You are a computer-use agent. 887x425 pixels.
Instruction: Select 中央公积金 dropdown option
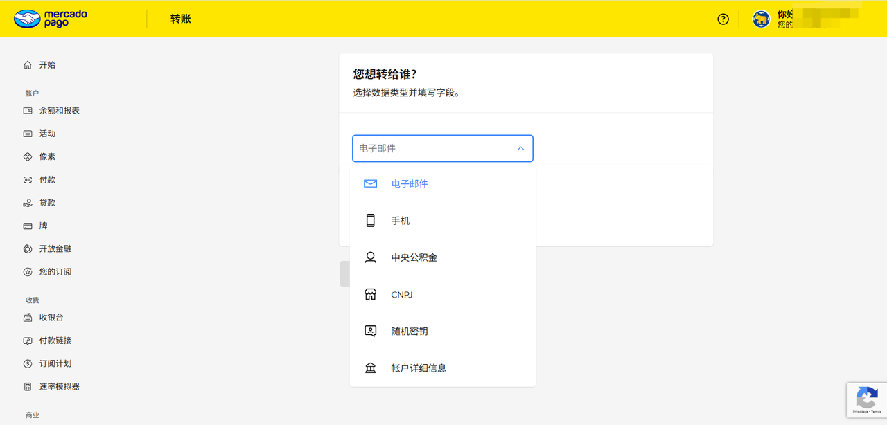[x=414, y=257]
